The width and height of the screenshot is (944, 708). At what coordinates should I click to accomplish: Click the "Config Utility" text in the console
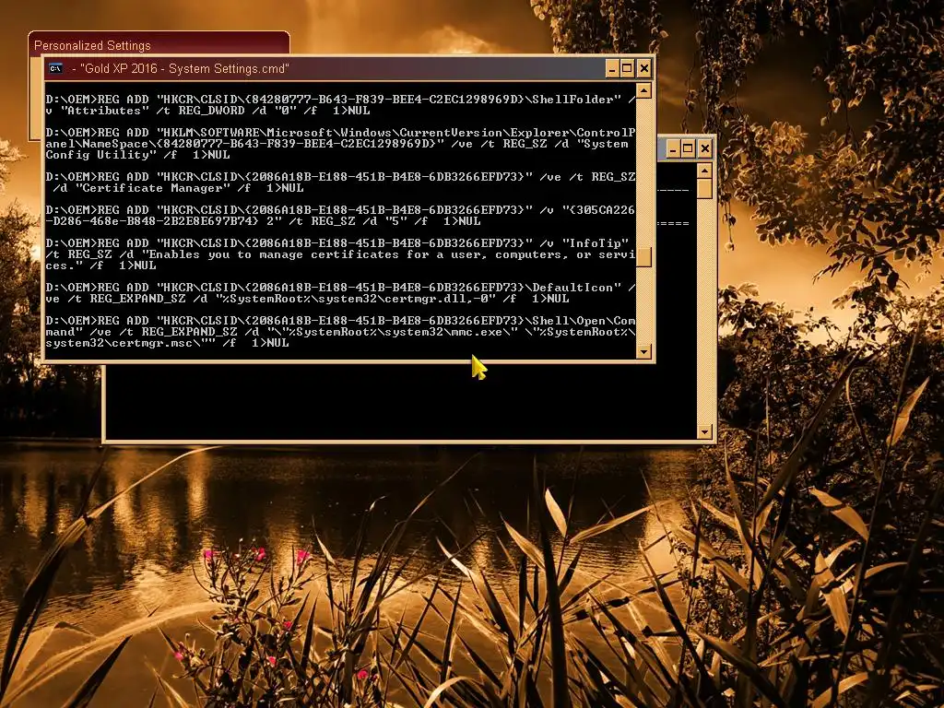coord(98,155)
